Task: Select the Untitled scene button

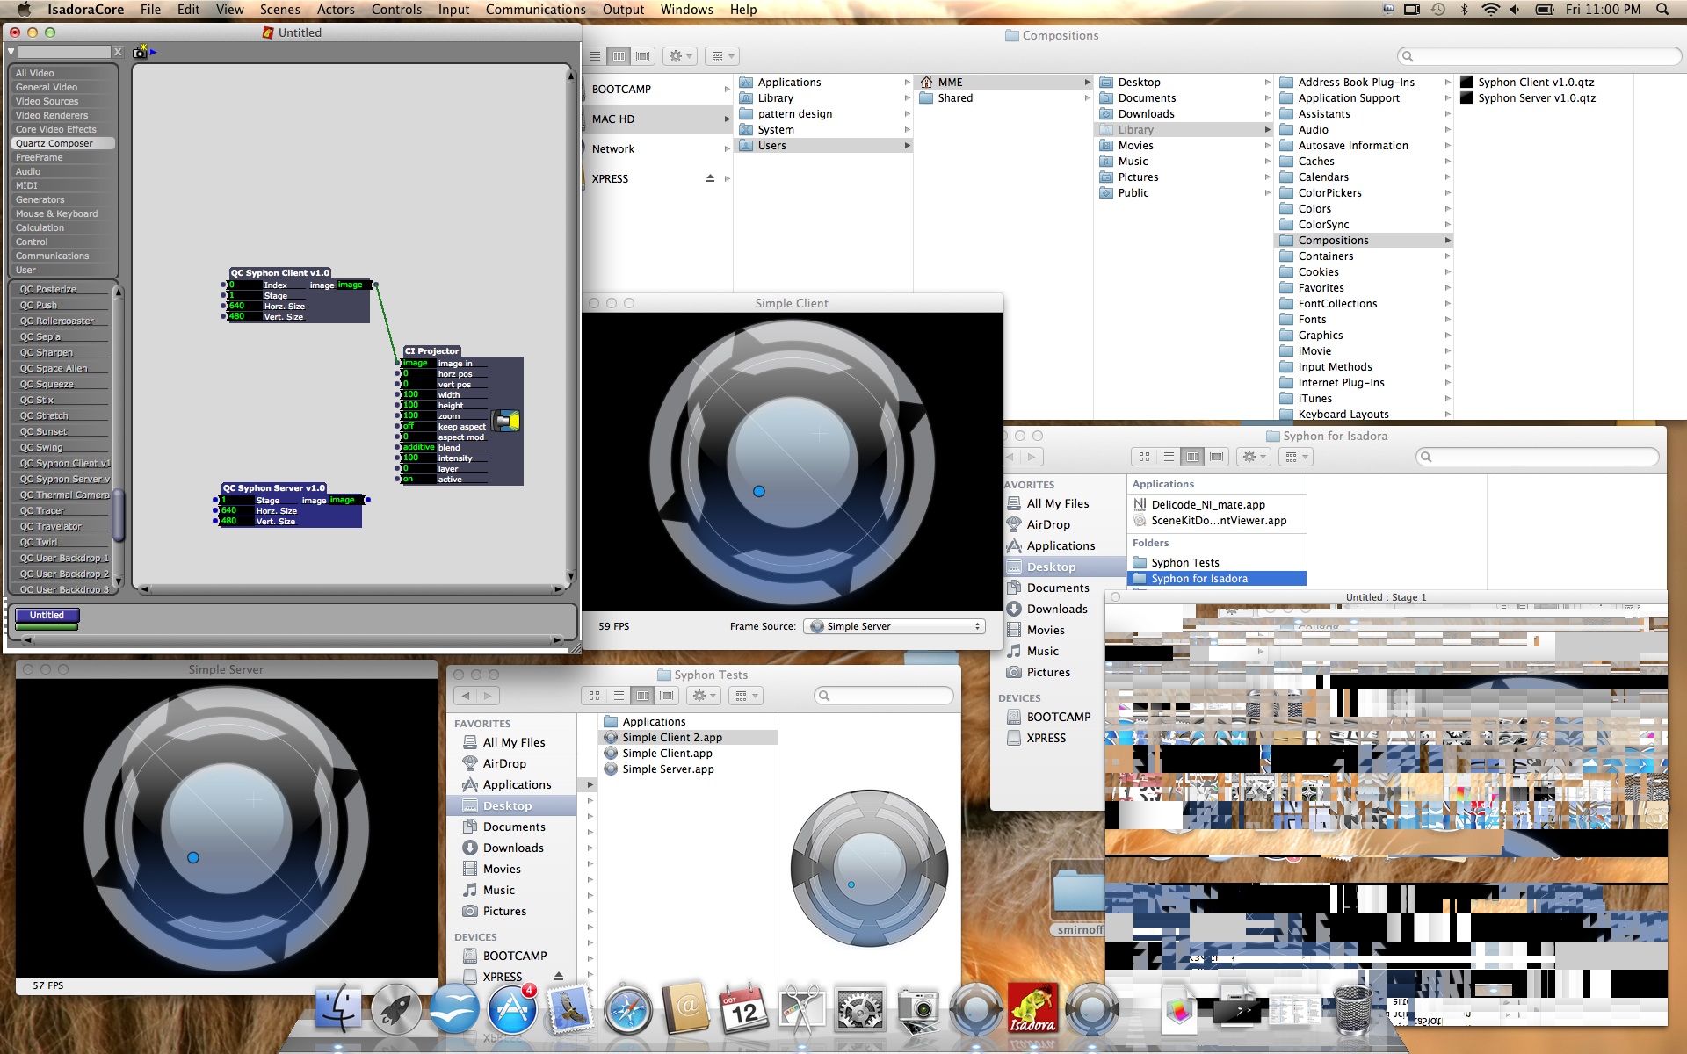Action: point(47,616)
